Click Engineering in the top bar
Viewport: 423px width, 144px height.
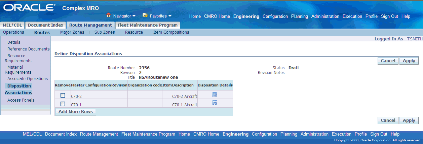246,16
